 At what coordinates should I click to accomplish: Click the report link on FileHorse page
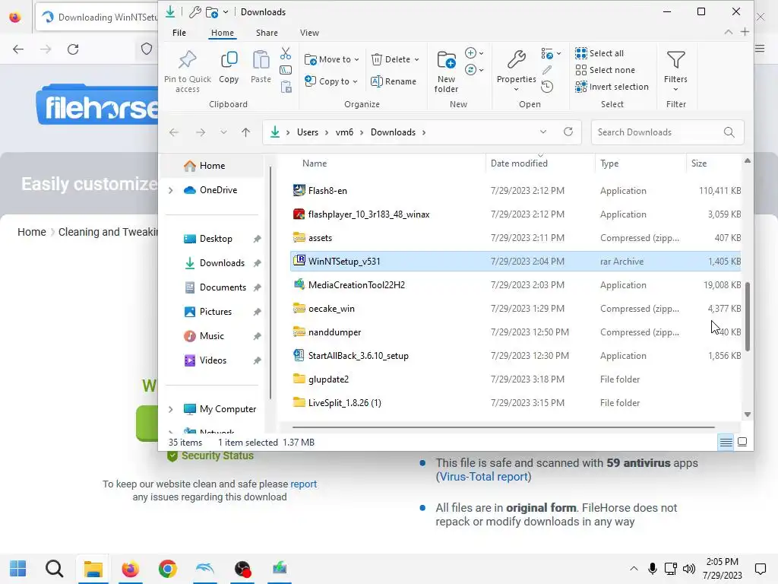pos(303,484)
